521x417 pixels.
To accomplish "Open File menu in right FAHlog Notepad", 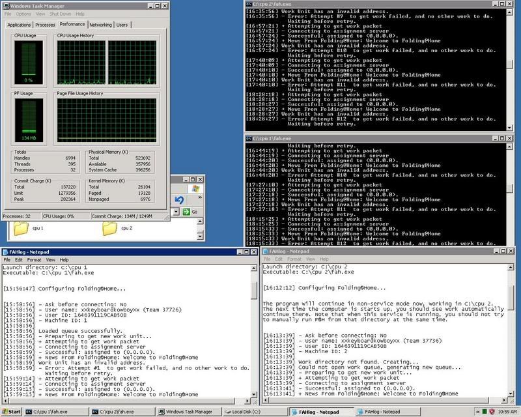I will pos(267,259).
